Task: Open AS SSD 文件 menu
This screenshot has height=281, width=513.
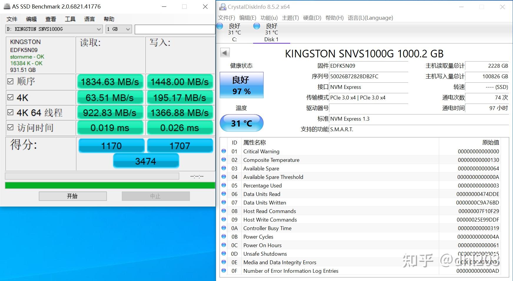Action: point(12,19)
